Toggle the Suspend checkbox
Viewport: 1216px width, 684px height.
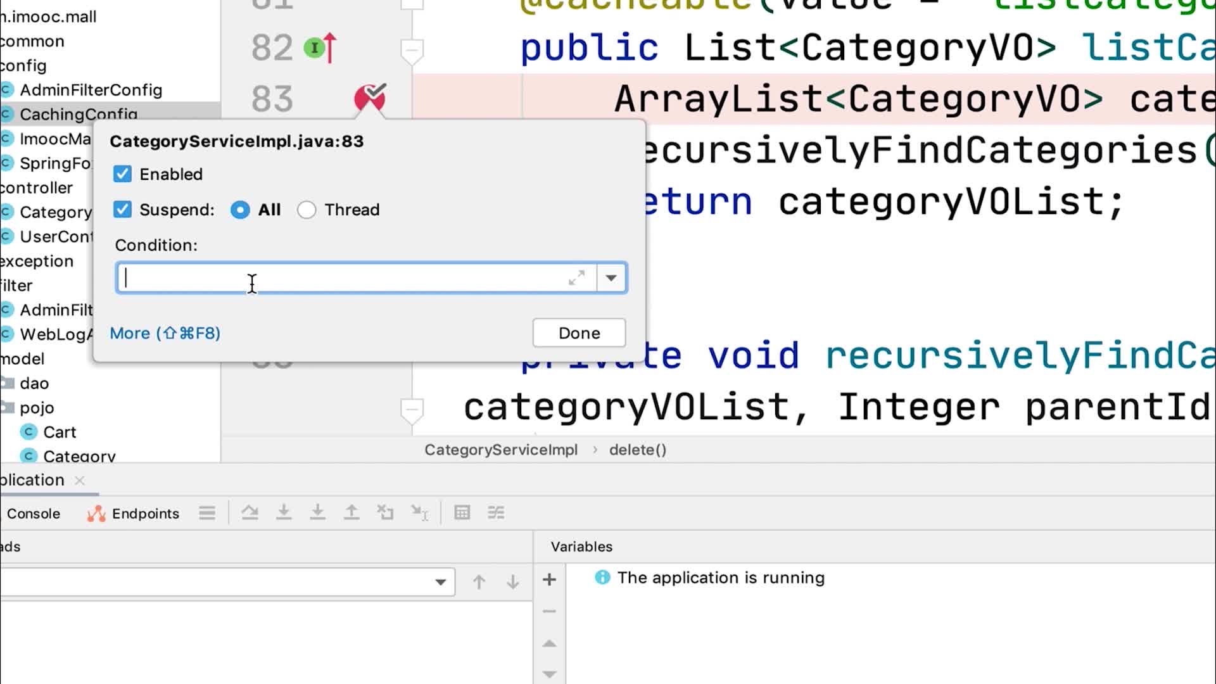pos(123,210)
